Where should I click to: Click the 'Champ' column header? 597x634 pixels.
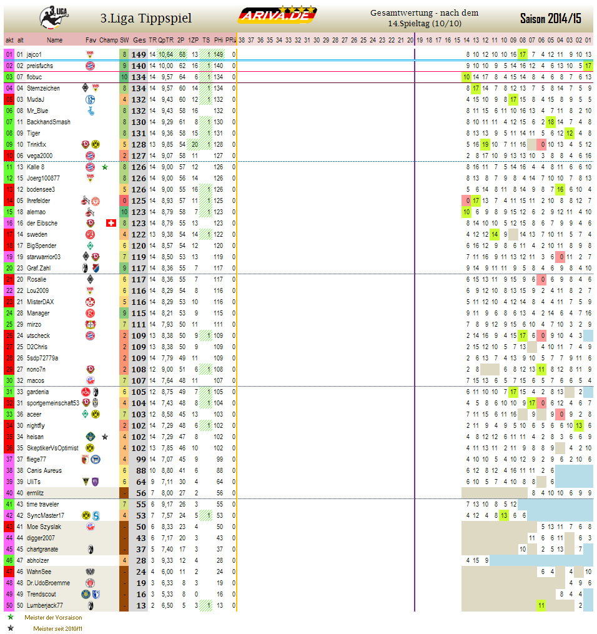[x=108, y=40]
